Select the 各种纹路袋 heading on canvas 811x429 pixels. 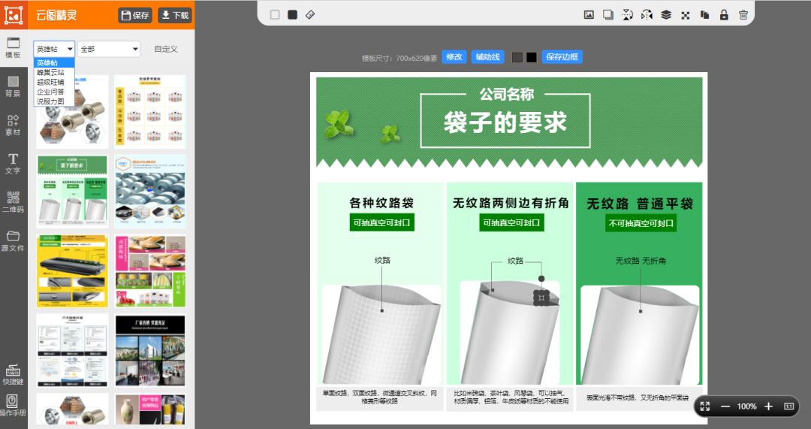[381, 203]
